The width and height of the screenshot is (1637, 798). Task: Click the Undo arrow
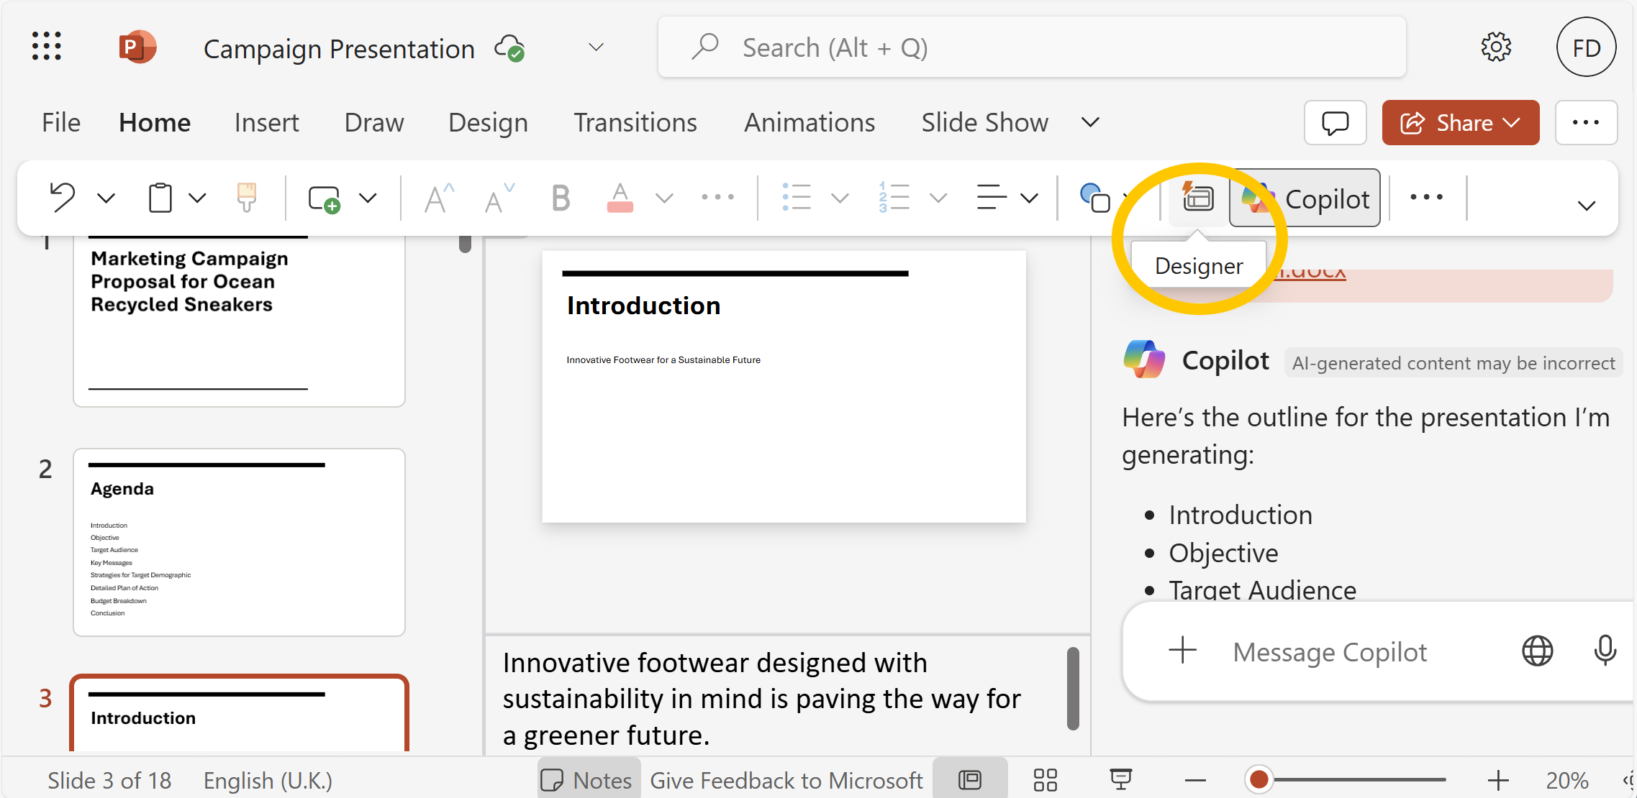[x=63, y=197]
